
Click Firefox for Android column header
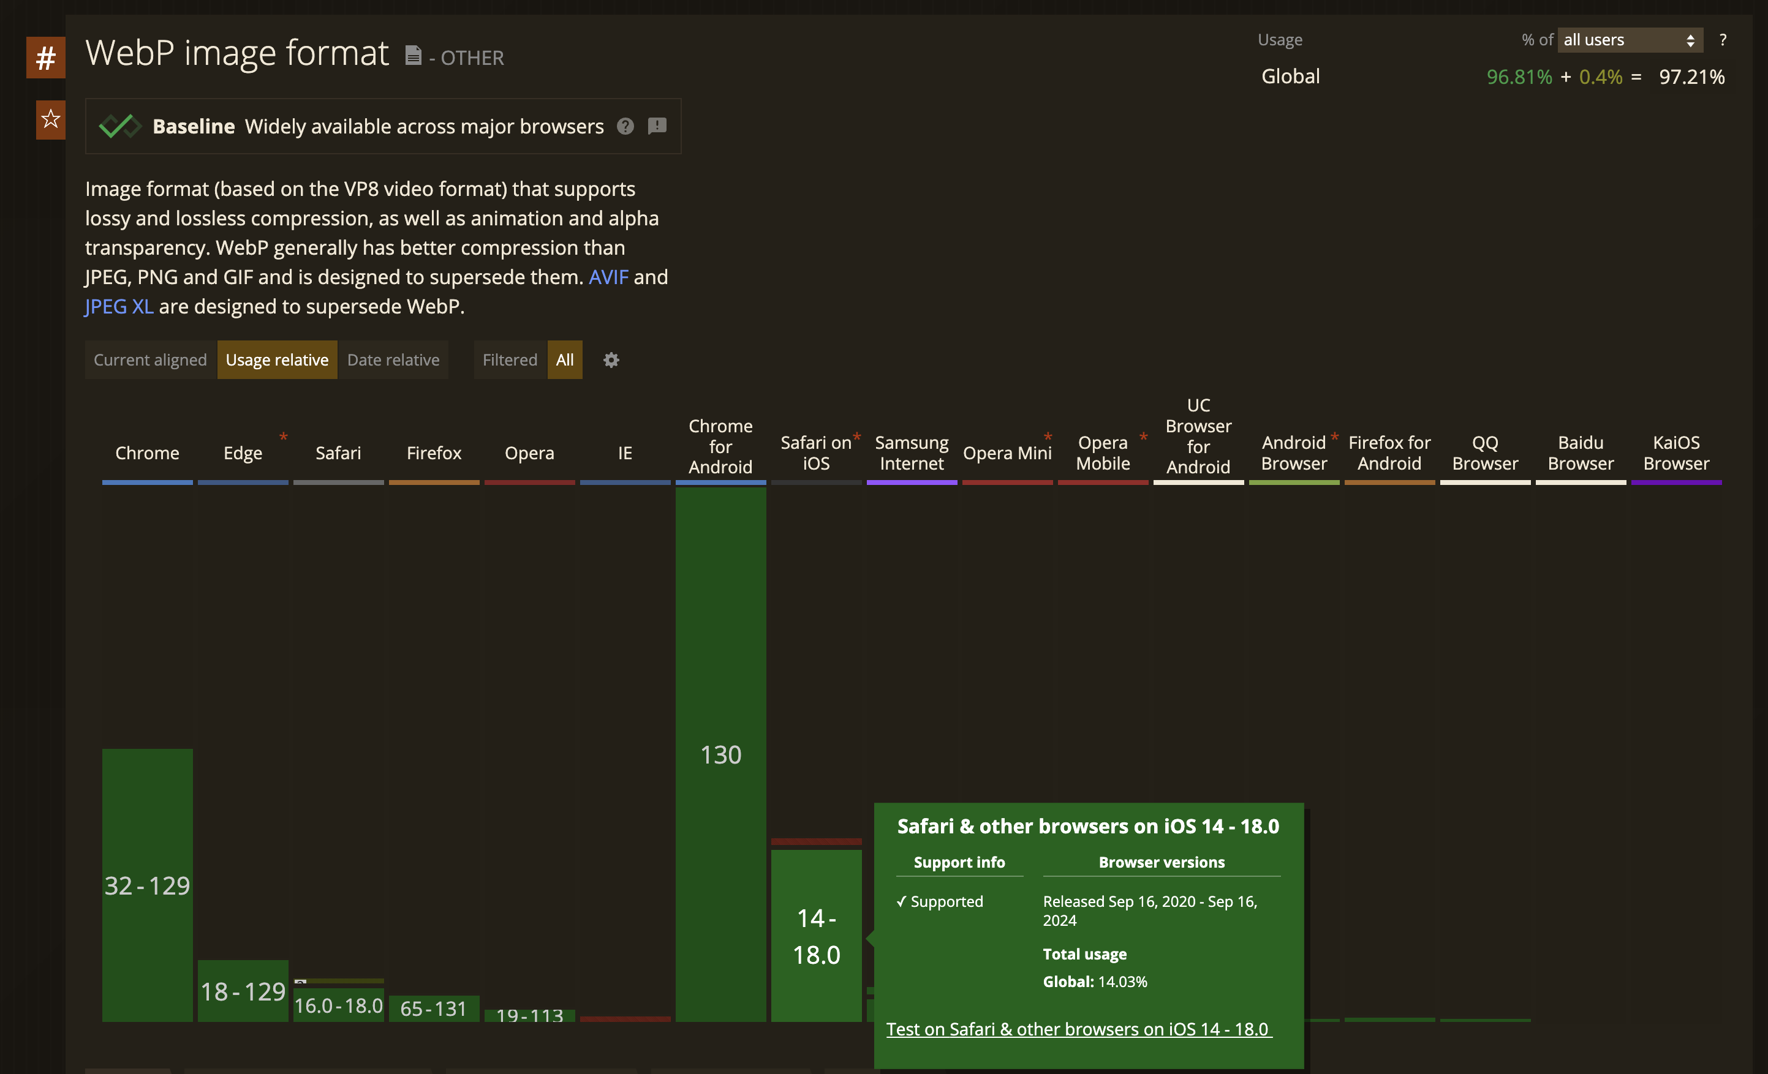pyautogui.click(x=1389, y=453)
